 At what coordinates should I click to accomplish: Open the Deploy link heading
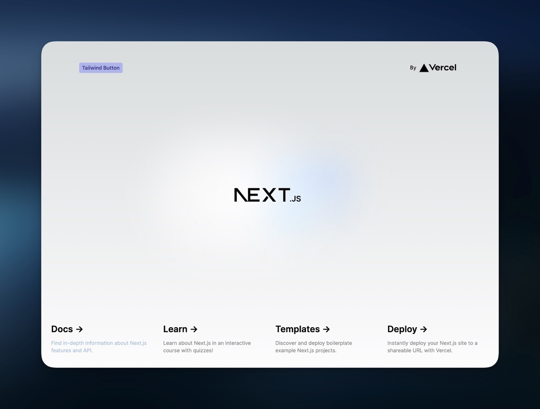click(x=407, y=329)
